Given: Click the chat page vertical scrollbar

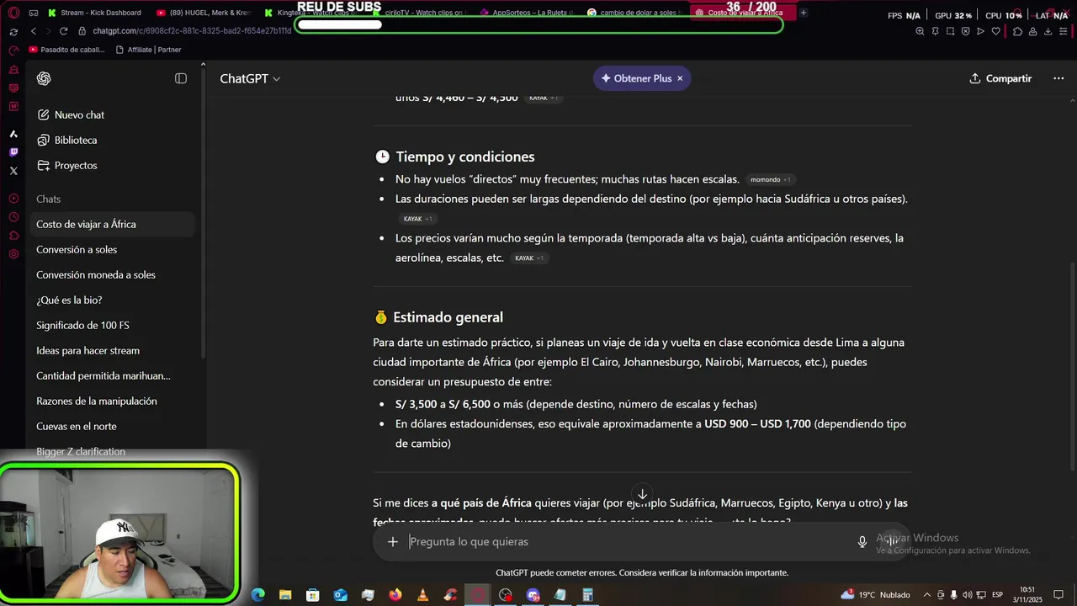Looking at the screenshot, I should point(1071,366).
